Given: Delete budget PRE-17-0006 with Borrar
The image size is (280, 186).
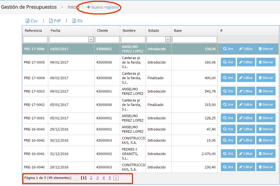Looking at the screenshot, I should (266, 49).
